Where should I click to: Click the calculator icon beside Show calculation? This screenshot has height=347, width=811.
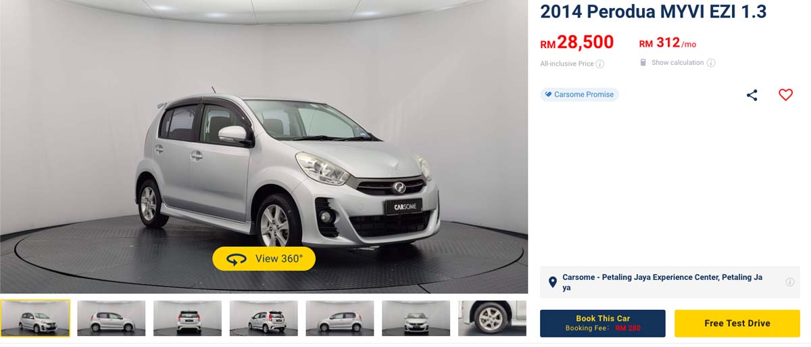643,62
